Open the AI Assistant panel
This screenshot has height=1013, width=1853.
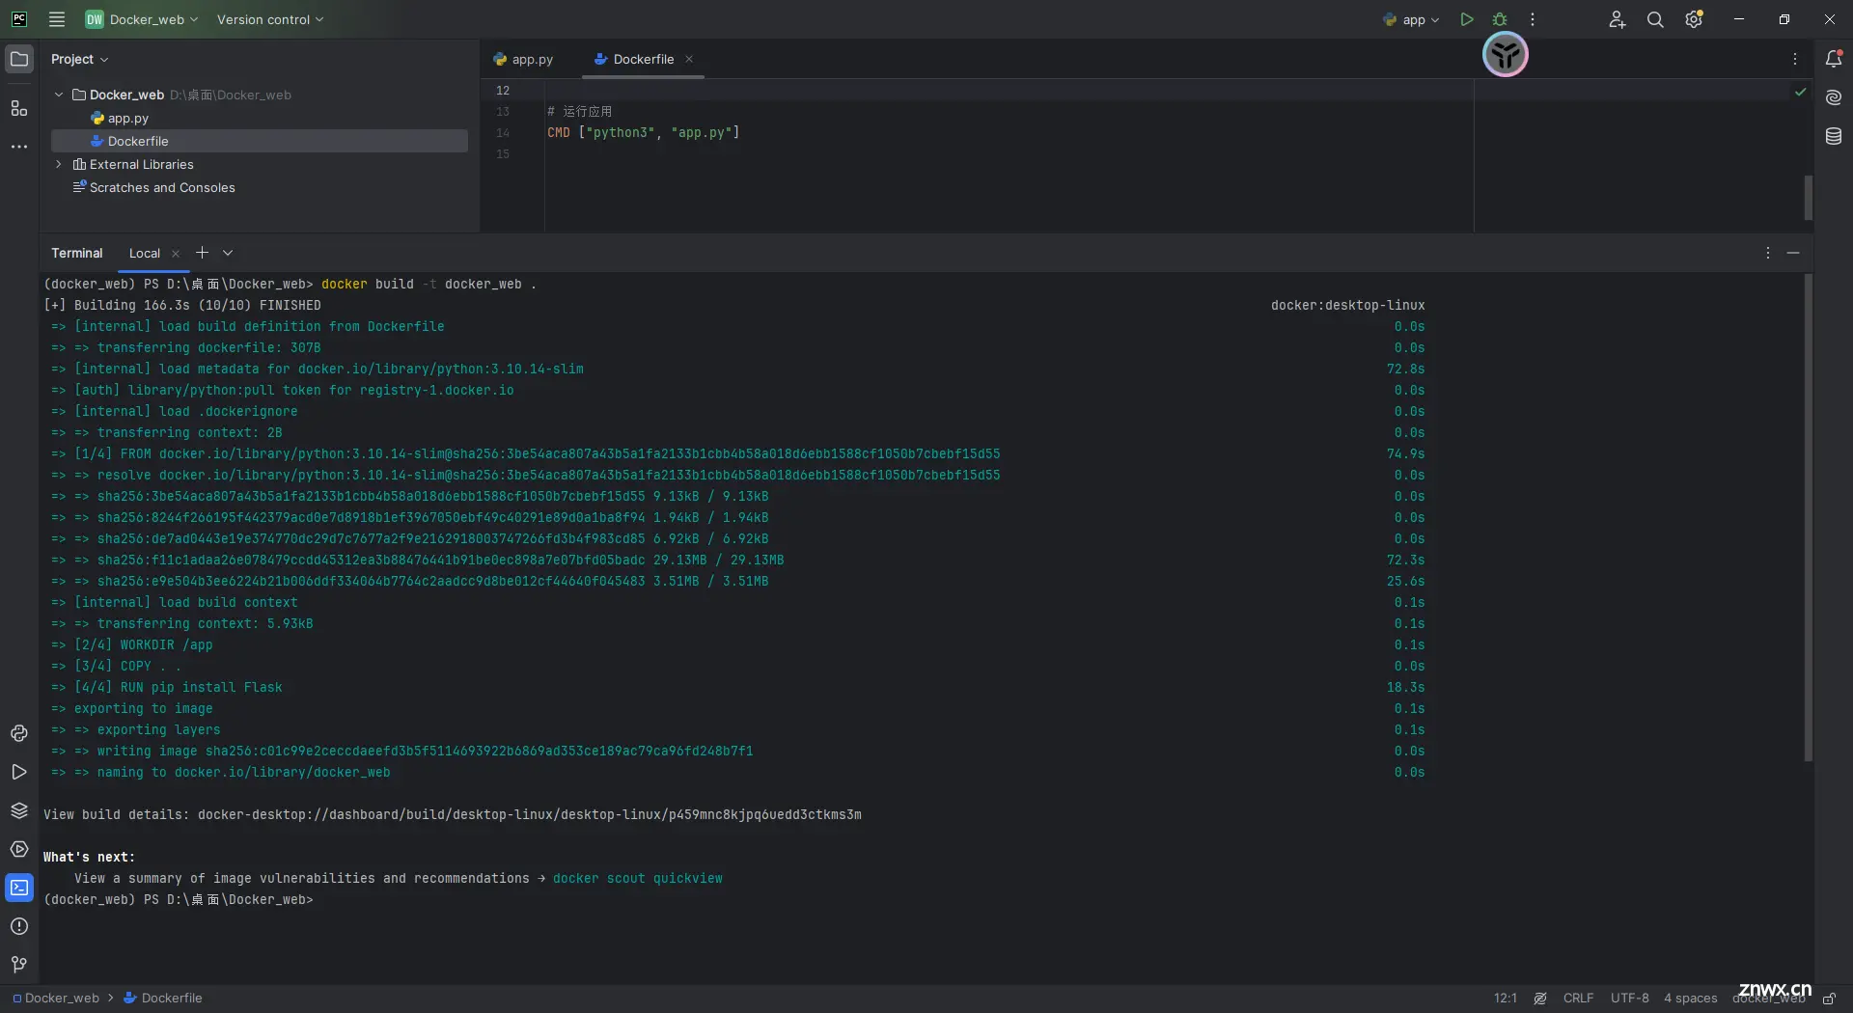[x=1834, y=97]
